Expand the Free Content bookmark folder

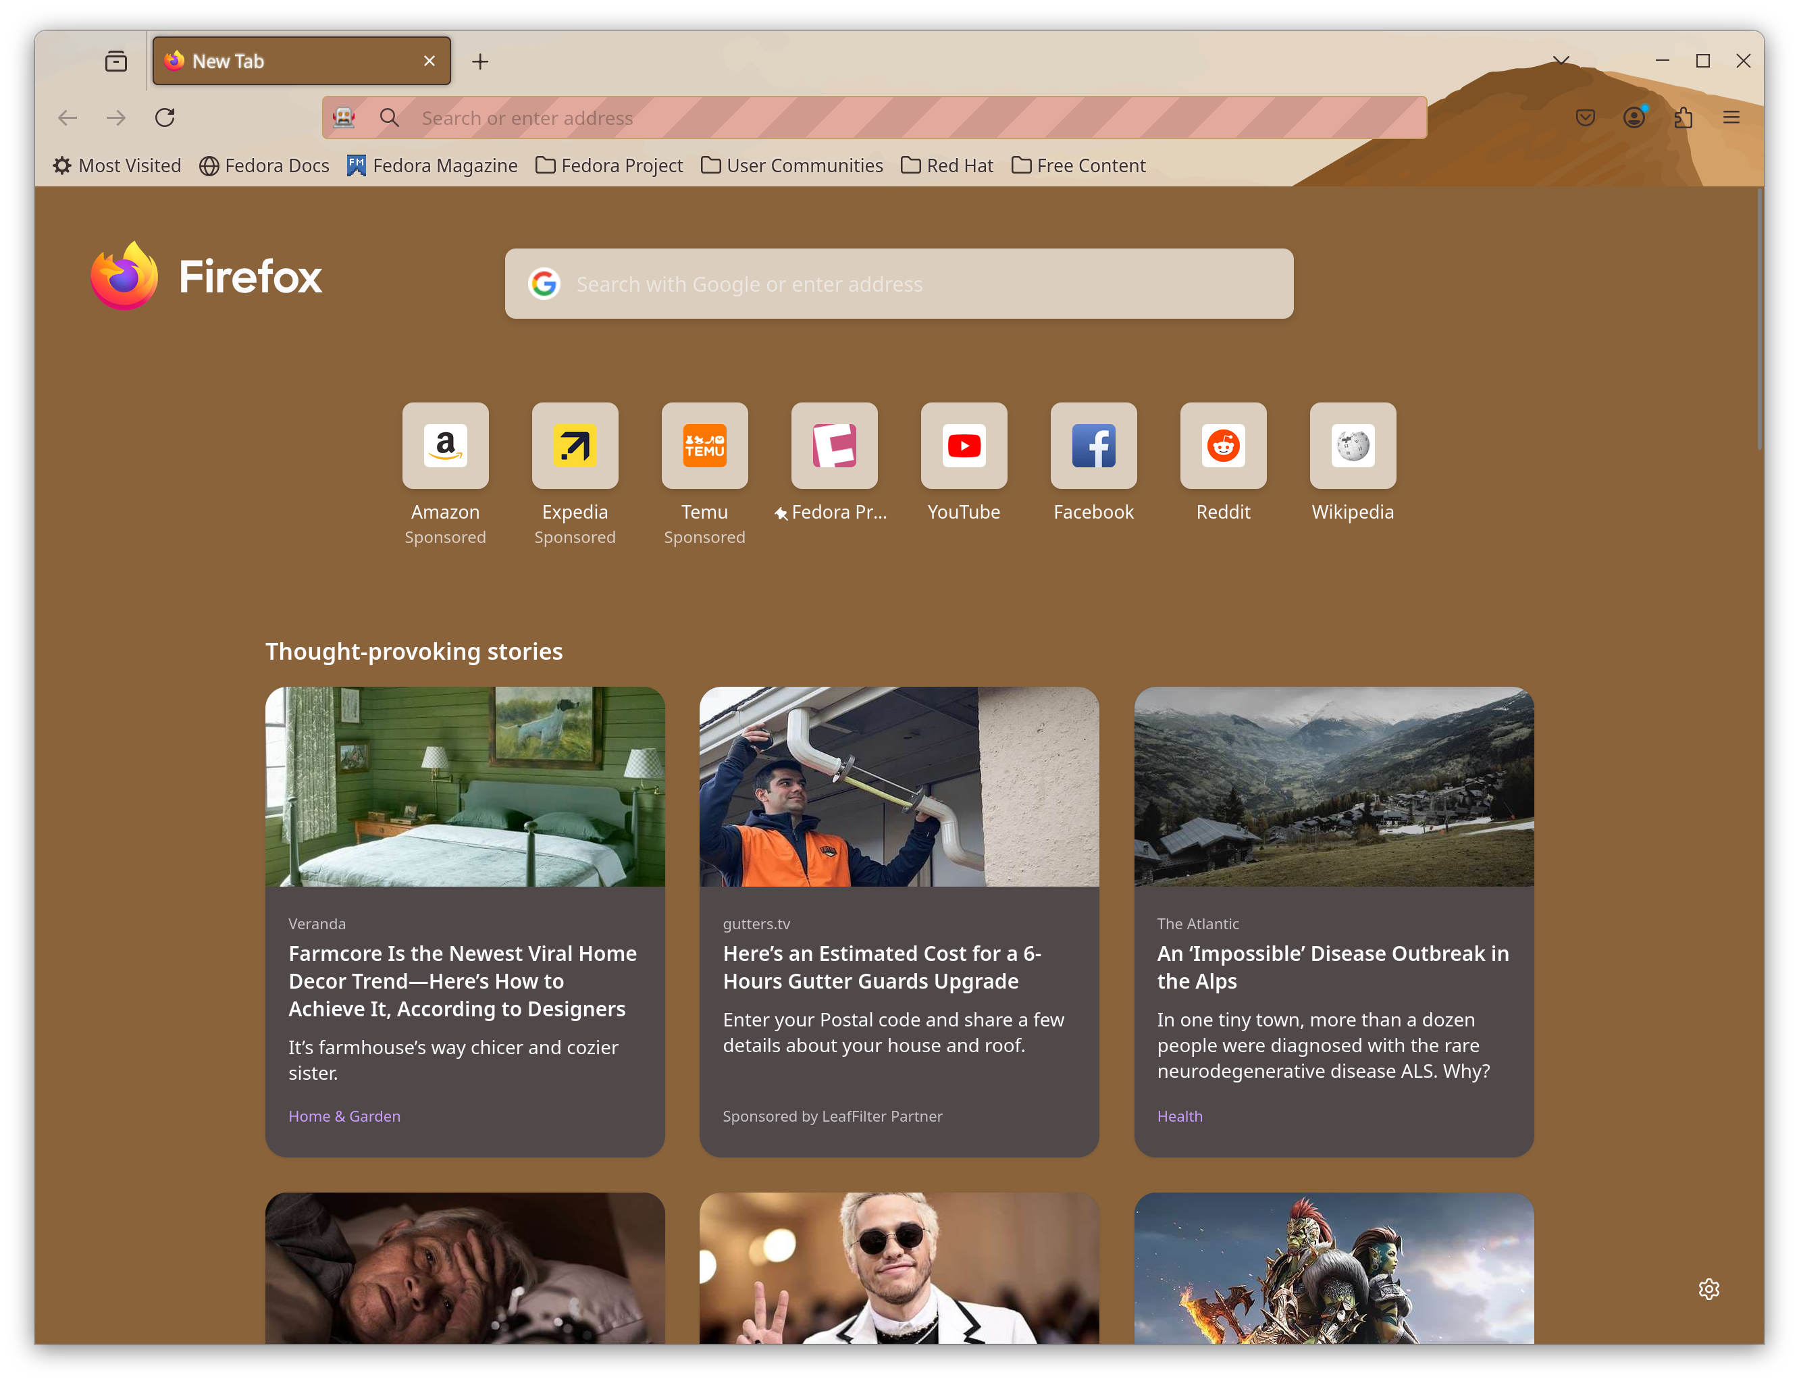[1078, 165]
